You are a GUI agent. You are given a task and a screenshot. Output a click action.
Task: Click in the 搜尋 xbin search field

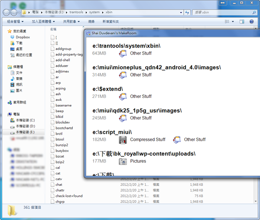222,13
